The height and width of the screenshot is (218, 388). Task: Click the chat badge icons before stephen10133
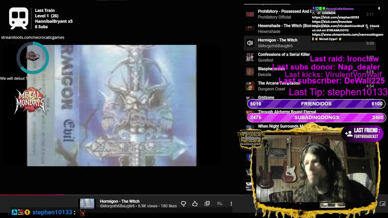[21, 213]
